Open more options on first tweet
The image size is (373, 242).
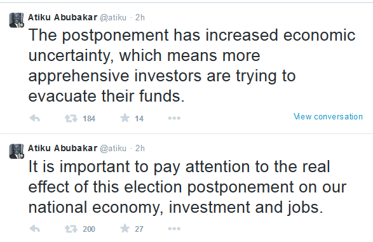(174, 118)
